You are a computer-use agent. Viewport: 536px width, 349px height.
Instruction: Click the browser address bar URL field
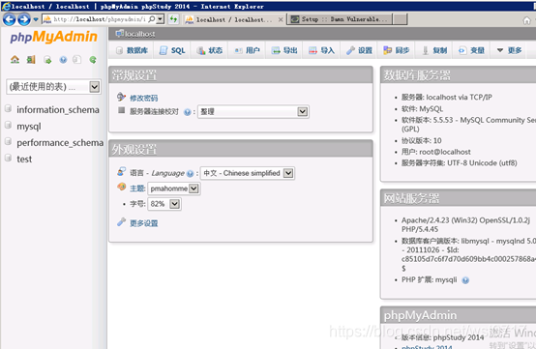point(99,19)
